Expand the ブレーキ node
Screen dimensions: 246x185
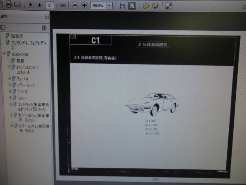click(10, 91)
